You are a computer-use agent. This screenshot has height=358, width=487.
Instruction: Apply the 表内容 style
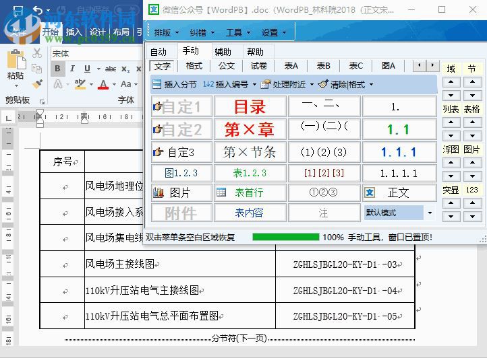[250, 213]
